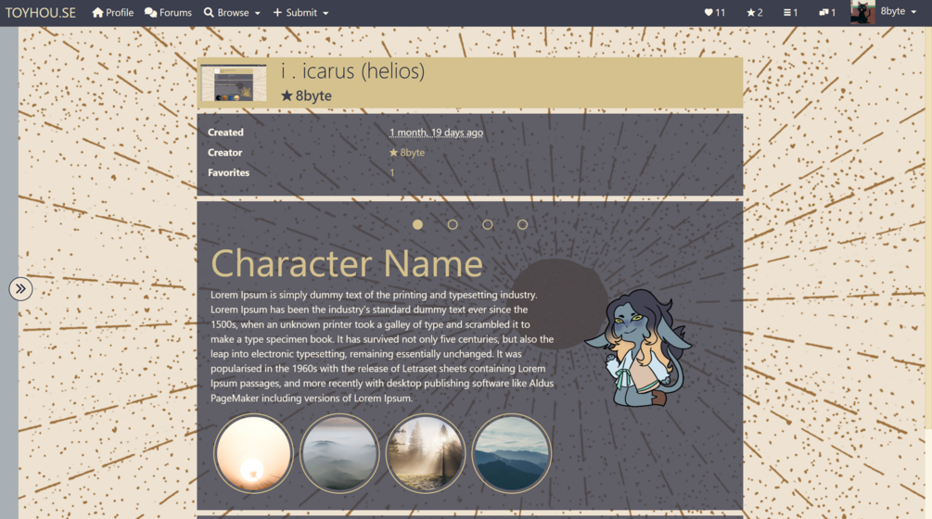This screenshot has width=932, height=519.
Task: Open the 'i . icarus (helios)' title link
Action: 353,70
